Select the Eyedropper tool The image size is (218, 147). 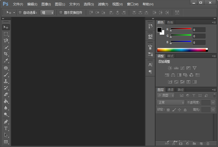tap(6, 60)
